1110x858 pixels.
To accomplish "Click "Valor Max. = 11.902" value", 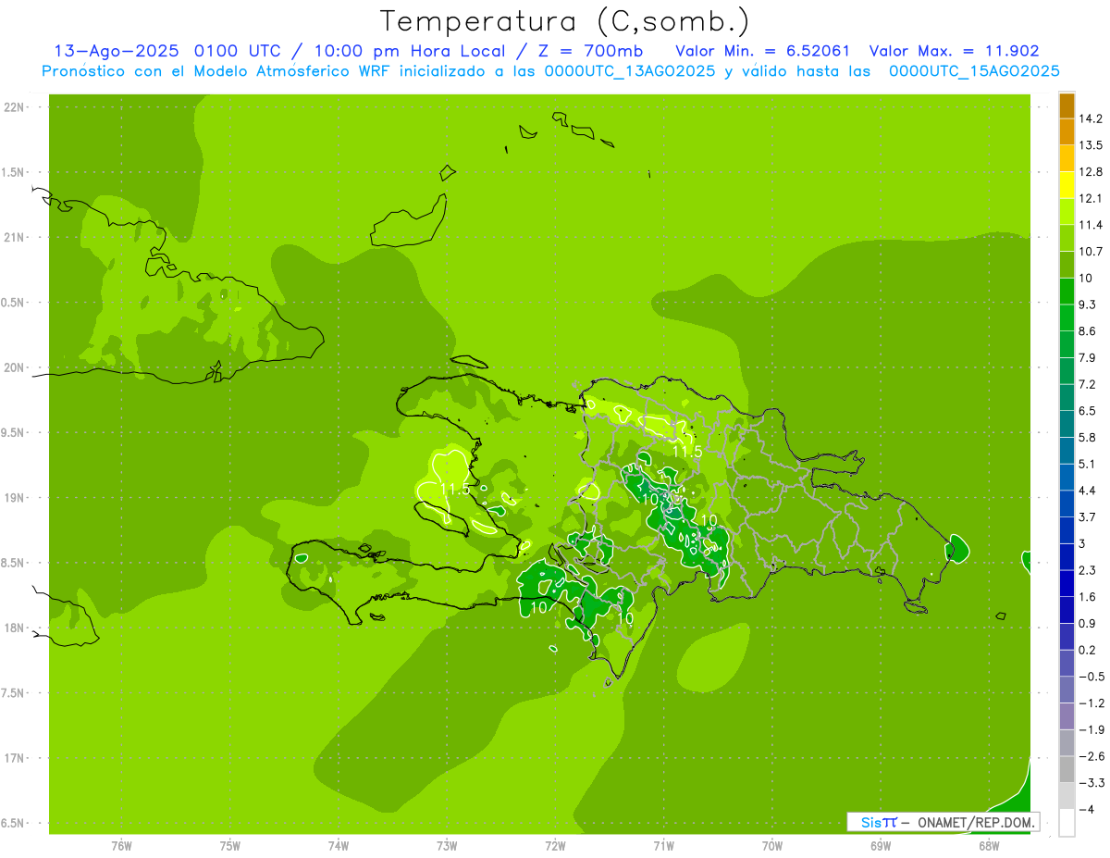I will tap(955, 51).
